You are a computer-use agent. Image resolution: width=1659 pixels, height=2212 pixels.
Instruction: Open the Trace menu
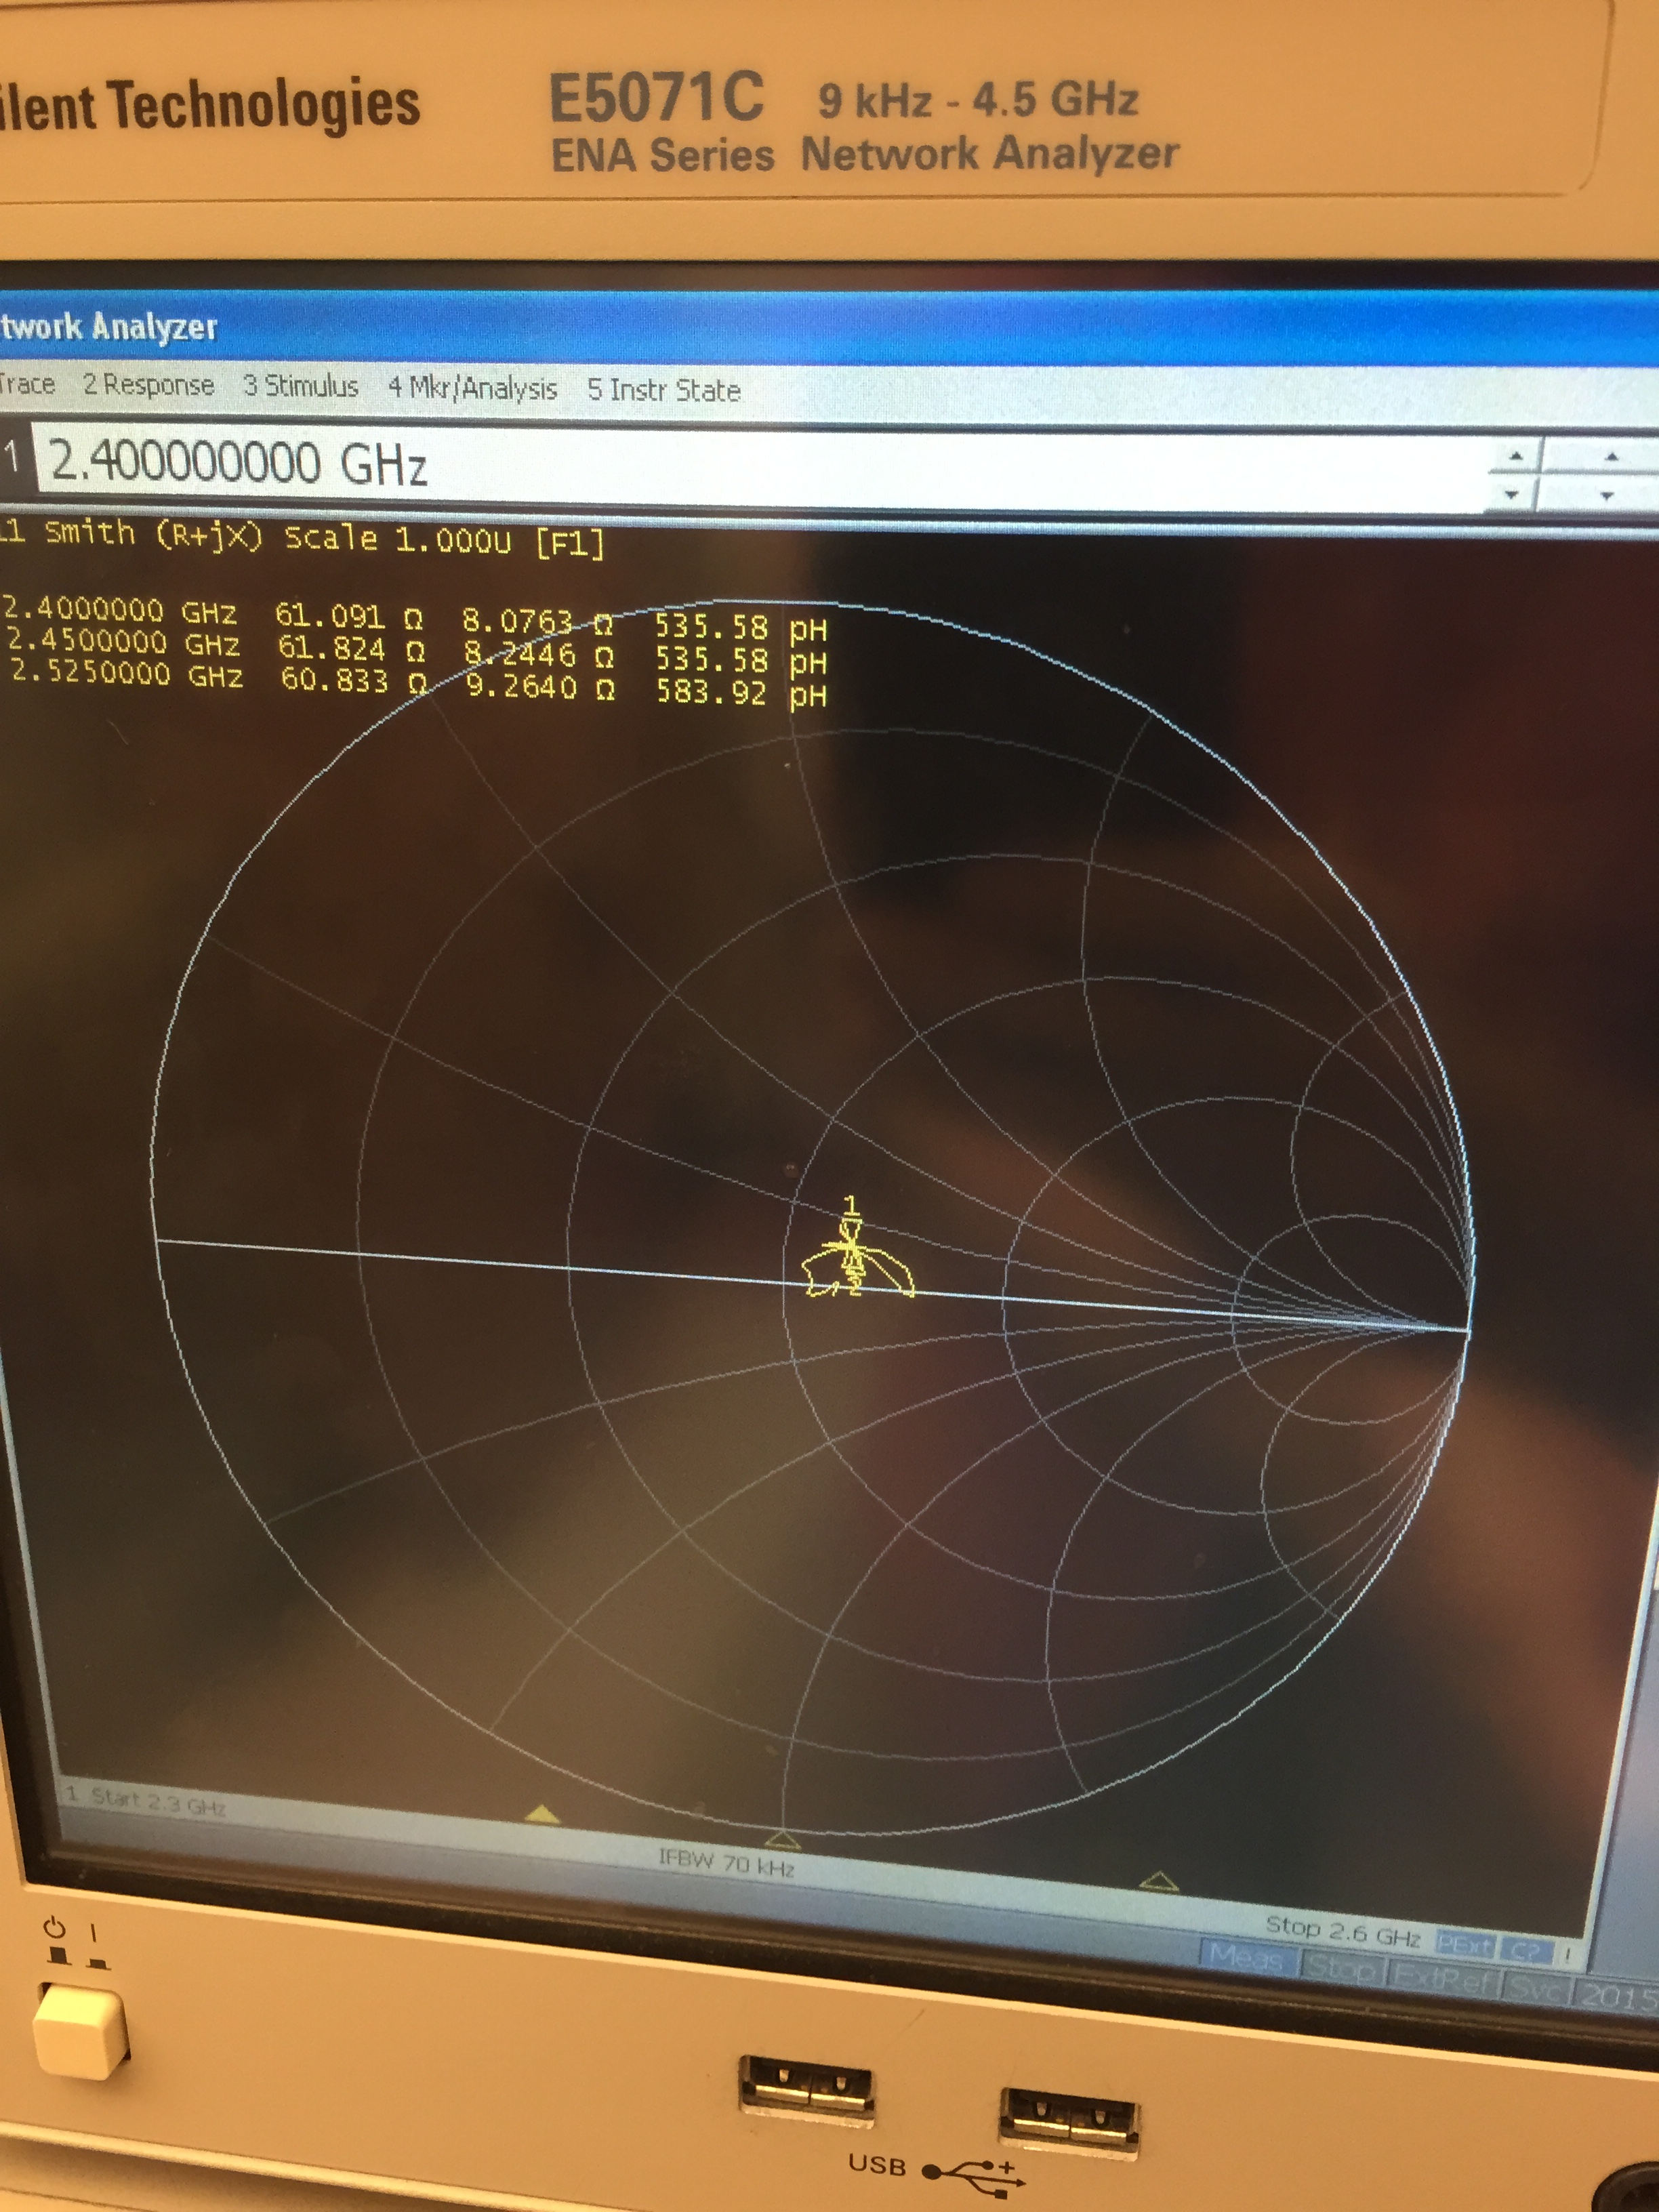[26, 383]
